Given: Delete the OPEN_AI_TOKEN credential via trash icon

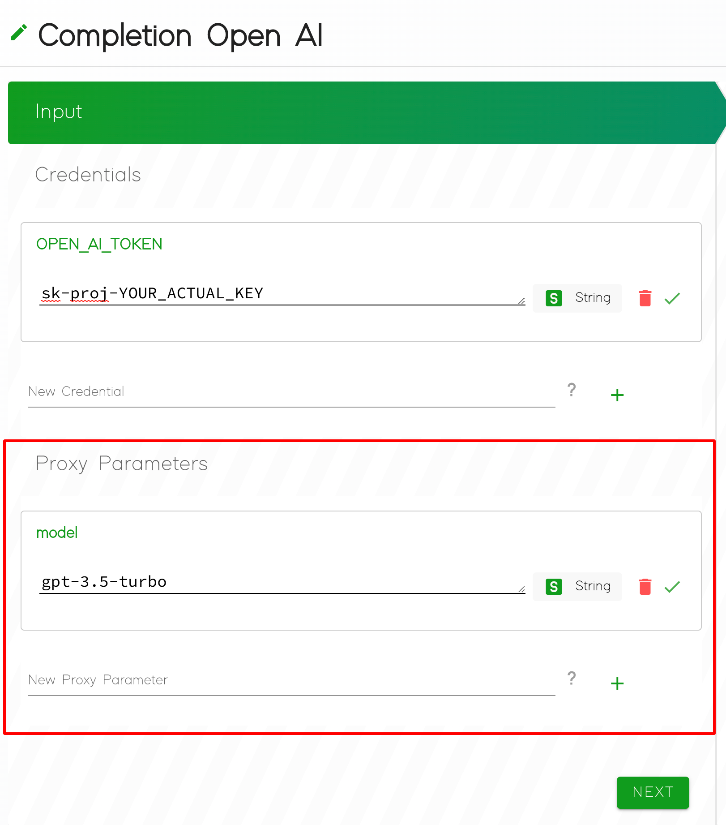Looking at the screenshot, I should tap(645, 298).
